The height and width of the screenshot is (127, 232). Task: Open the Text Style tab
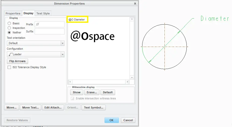[43, 13]
